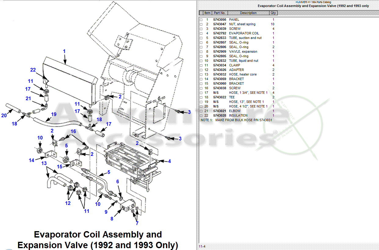Click callout number 1 on the diagram
The height and width of the screenshot is (250, 379).
click(x=64, y=51)
